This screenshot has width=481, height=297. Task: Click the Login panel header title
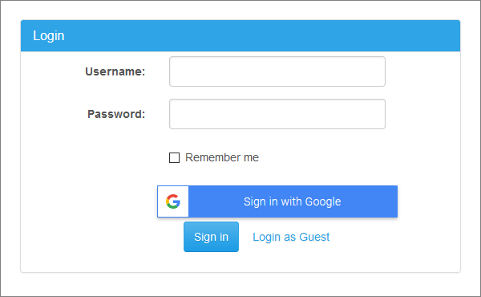48,36
